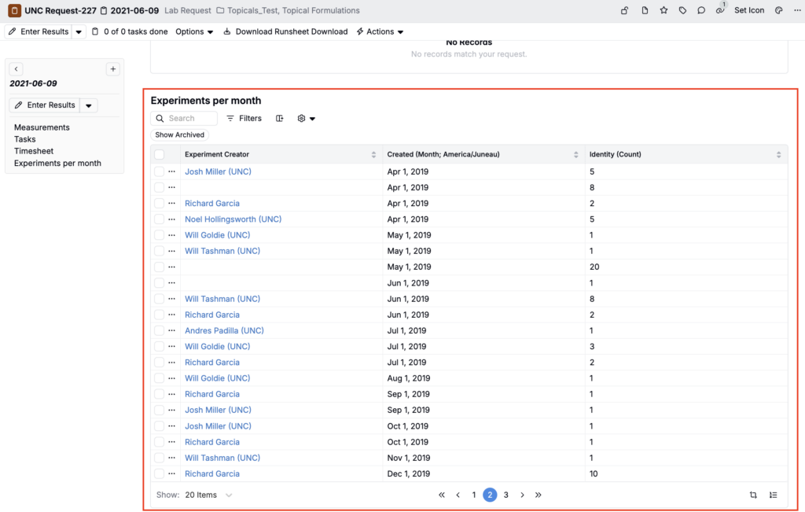This screenshot has height=512, width=805.
Task: Open Noel Hollingsworth (UNC) creator link
Action: click(x=233, y=219)
